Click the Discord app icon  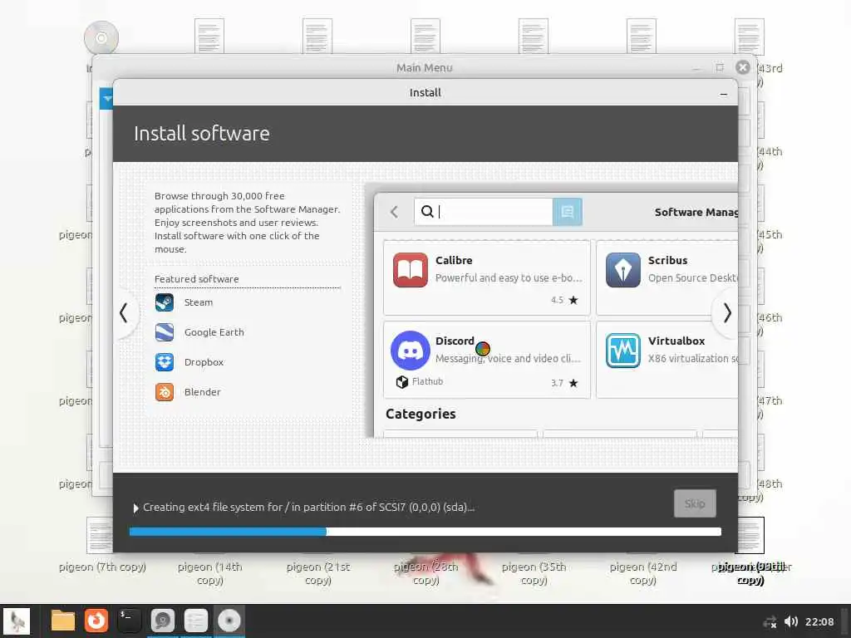pyautogui.click(x=411, y=351)
